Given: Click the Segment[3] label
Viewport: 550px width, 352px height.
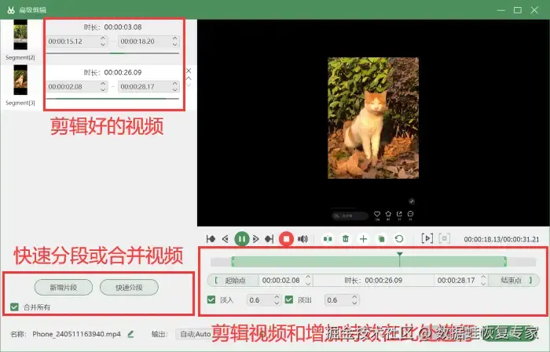Looking at the screenshot, I should pyautogui.click(x=20, y=103).
